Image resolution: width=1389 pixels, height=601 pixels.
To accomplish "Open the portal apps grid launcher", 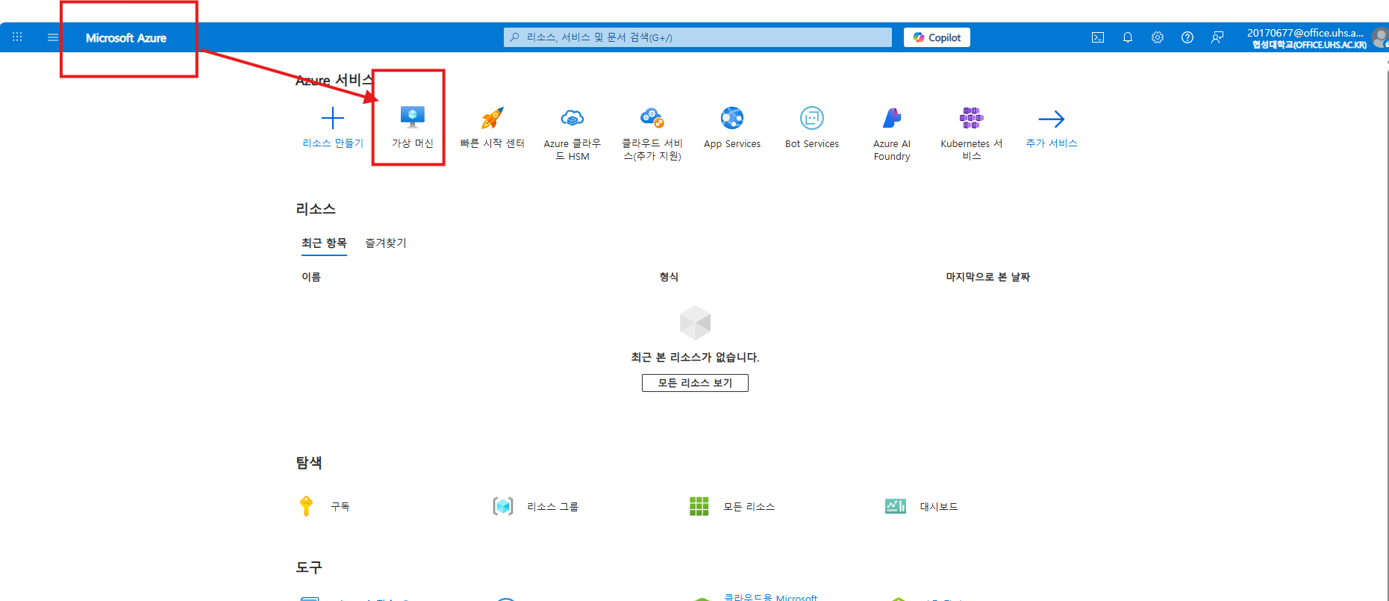I will (x=17, y=37).
